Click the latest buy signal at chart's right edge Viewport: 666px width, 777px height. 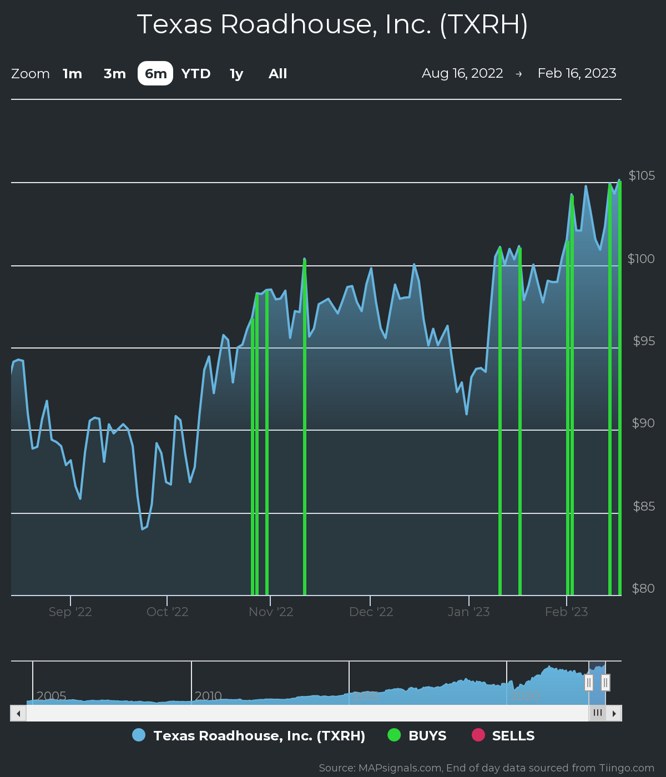pos(619,389)
